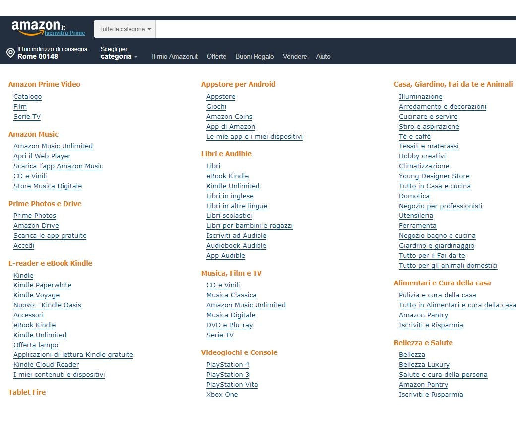Open Pulizia e cura della casa
This screenshot has width=516, height=423.
click(437, 295)
